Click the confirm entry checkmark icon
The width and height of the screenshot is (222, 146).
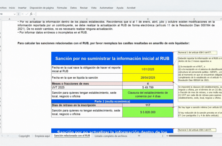point(27,14)
